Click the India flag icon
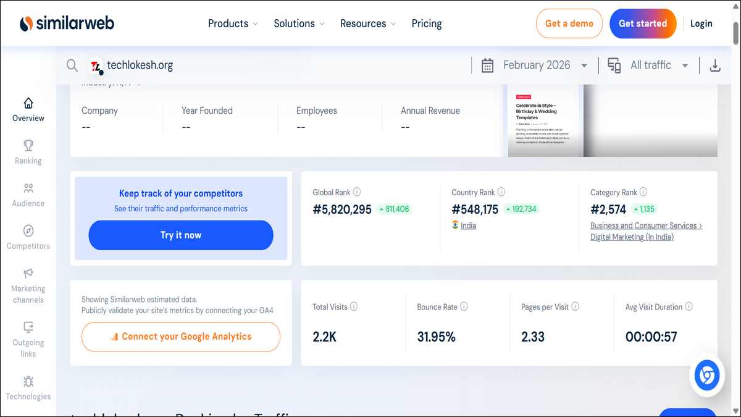Viewport: 741px width, 417px height. (455, 225)
